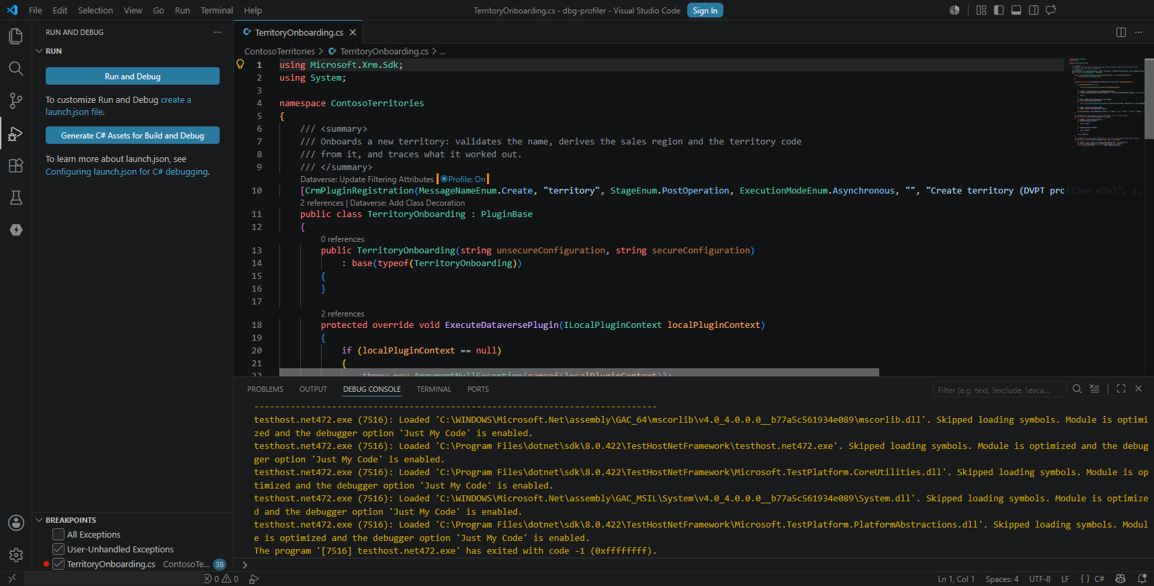Click the Run and Debug button

[132, 76]
